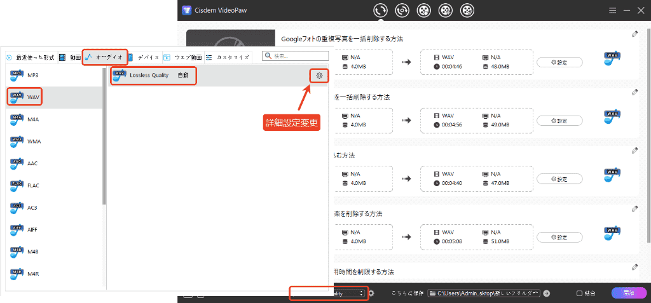651x303 pixels.
Task: Click main file list vertical scrollbar
Action: point(649,137)
